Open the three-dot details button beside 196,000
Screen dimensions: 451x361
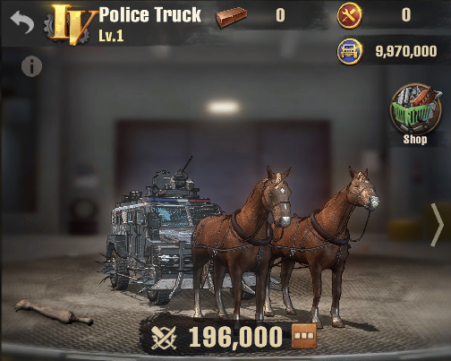(x=304, y=336)
